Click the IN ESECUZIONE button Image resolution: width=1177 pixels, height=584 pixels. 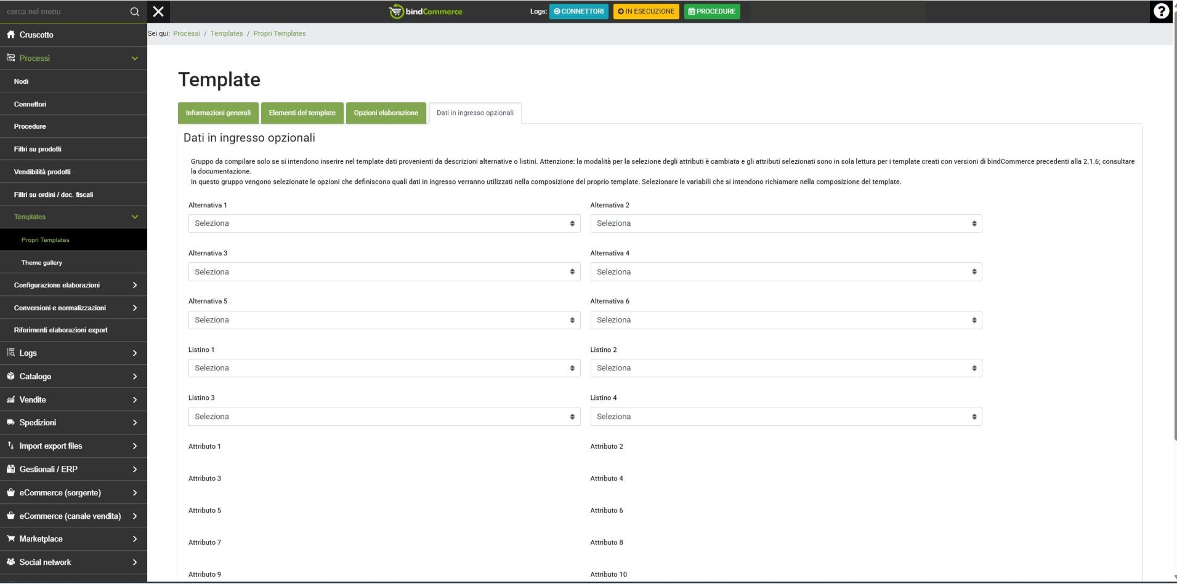click(x=645, y=12)
